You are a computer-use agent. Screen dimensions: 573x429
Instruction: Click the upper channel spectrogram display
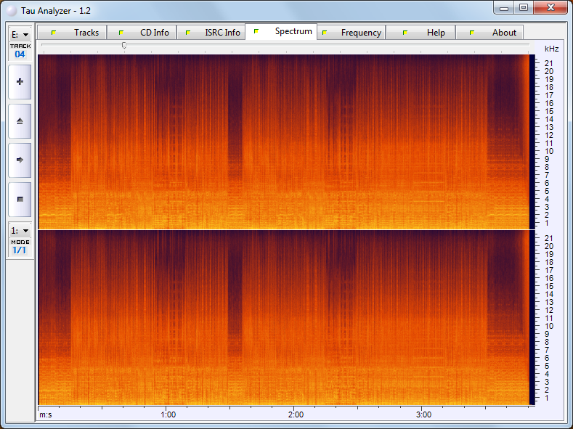pyautogui.click(x=283, y=142)
